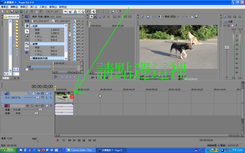Click the Windows 開始 start button
The width and height of the screenshot is (245, 153).
(8, 150)
